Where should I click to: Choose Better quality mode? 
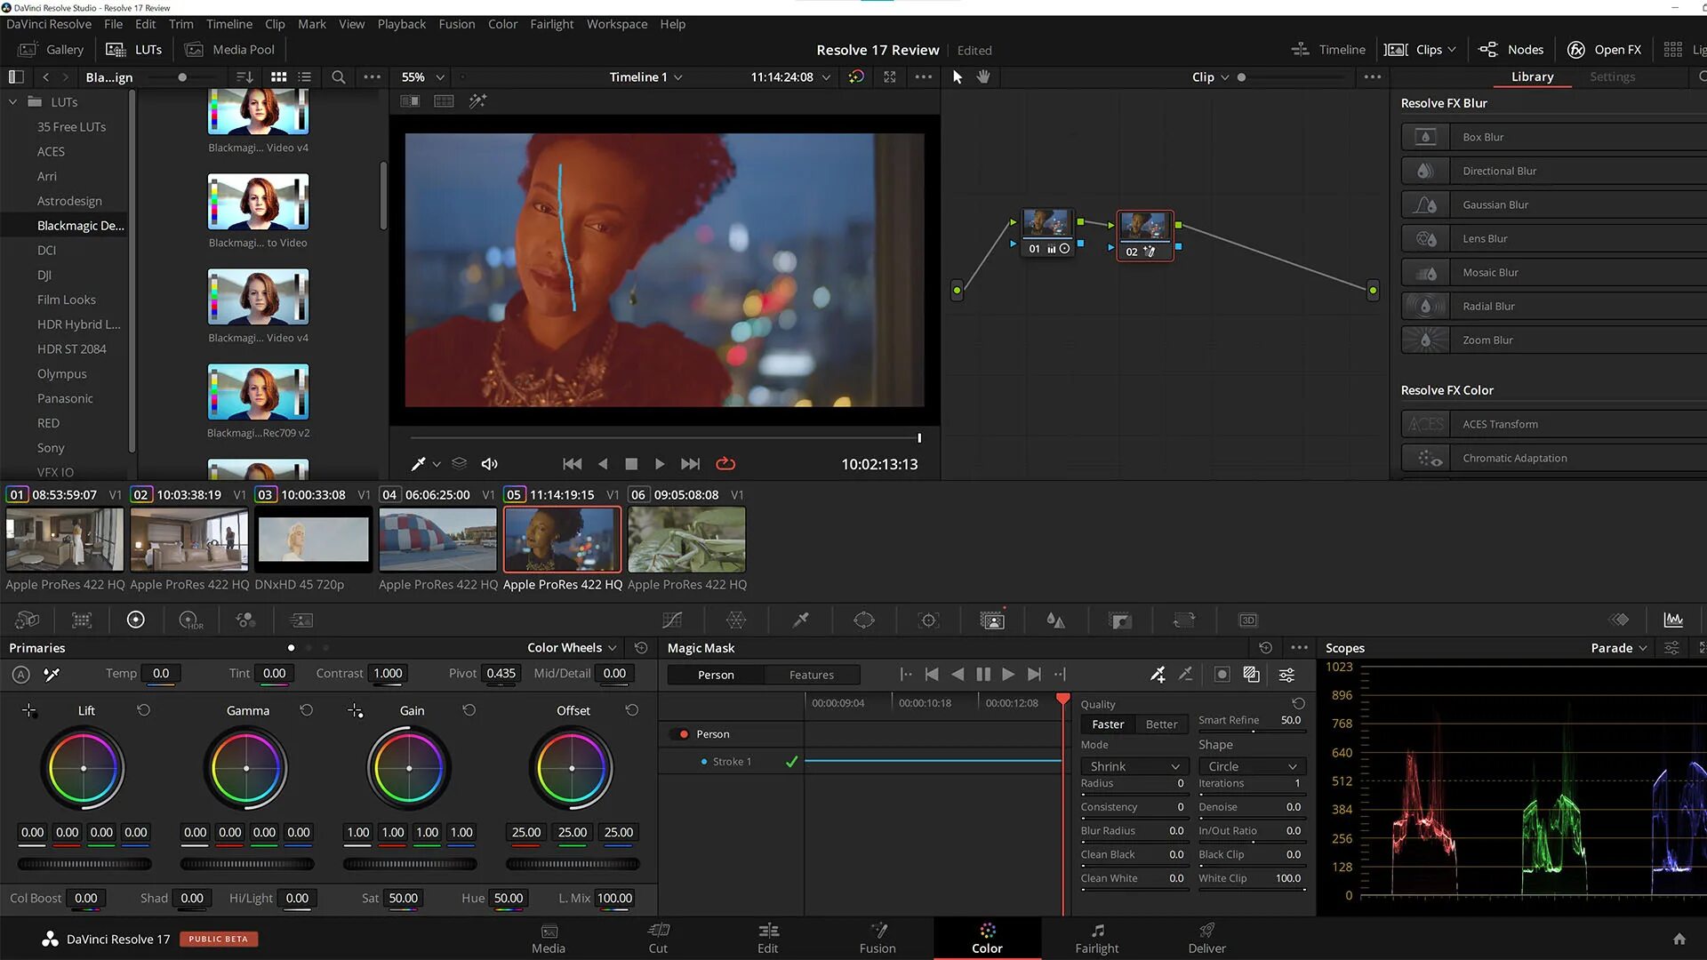tap(1161, 724)
